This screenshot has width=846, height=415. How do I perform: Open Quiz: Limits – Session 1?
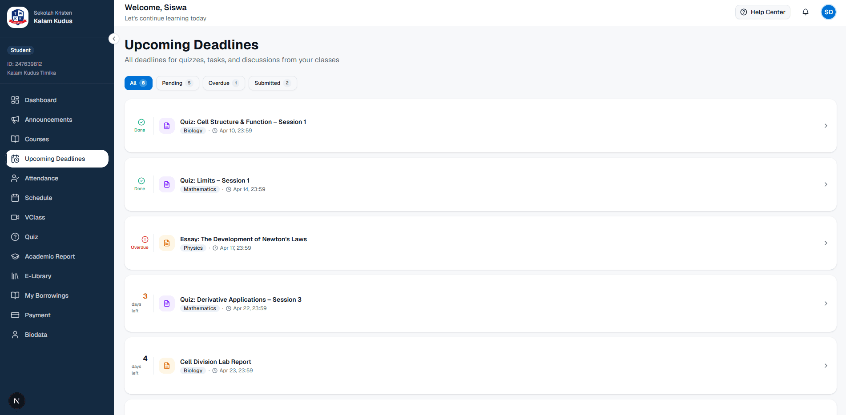point(215,180)
